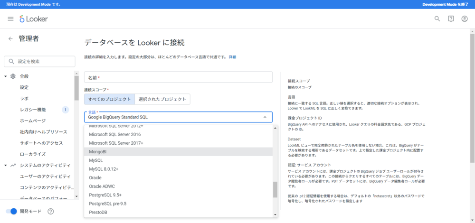This screenshot has height=223, width=475.
Task: Open 設定 in the sidebar
Action: click(x=24, y=87)
